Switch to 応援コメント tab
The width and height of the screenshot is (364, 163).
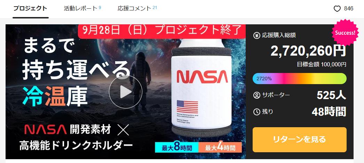coord(137,8)
